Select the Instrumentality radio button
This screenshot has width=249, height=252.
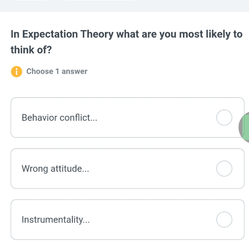click(x=224, y=219)
